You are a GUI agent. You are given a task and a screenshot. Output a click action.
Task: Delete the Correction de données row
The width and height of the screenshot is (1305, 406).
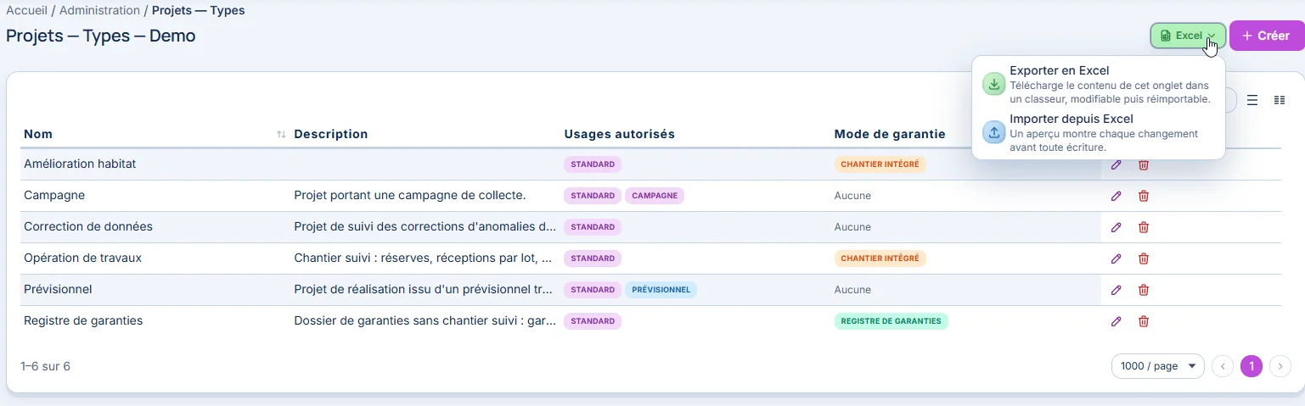pyautogui.click(x=1144, y=227)
